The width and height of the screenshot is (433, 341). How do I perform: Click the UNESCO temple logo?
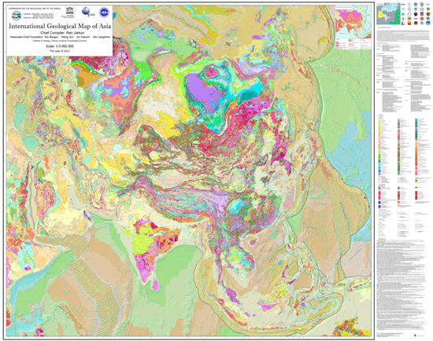click(x=69, y=11)
